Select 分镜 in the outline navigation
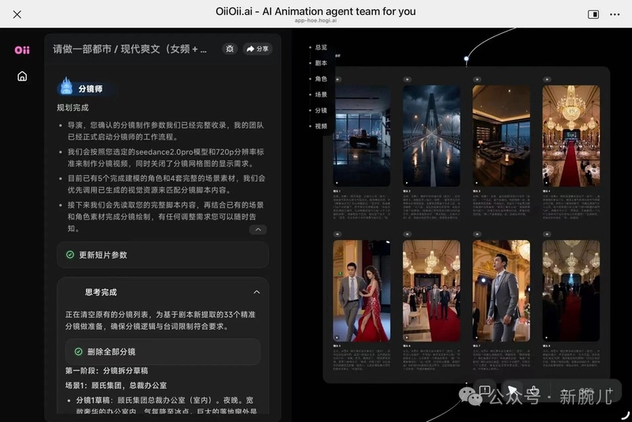632x422 pixels. [x=320, y=110]
